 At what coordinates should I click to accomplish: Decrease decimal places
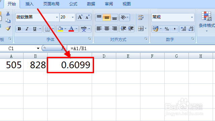(191, 29)
